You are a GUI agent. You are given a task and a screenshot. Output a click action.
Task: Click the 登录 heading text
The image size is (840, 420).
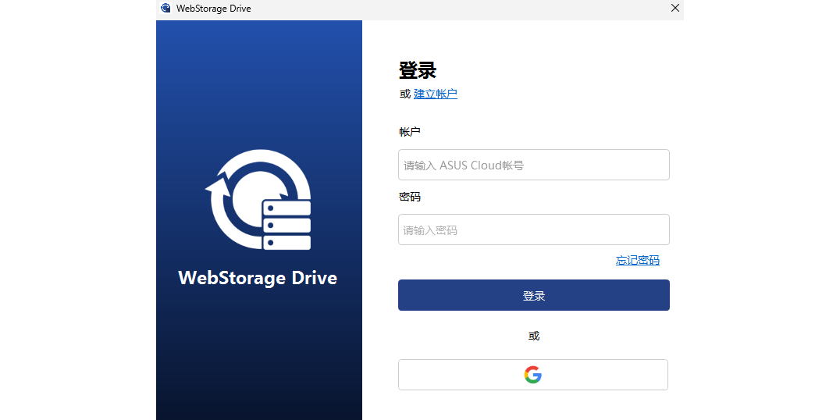click(418, 71)
